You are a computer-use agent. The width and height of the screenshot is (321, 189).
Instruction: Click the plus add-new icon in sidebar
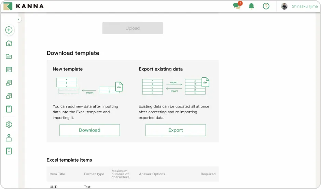point(9,30)
